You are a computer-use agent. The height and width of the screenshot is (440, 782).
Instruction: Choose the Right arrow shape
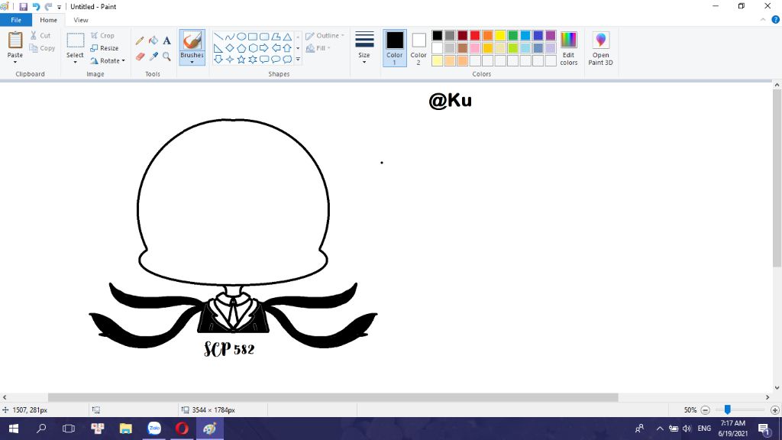coord(263,48)
